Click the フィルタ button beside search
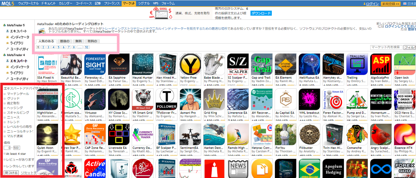Image resolution: width=416 pixels, height=178 pixels. 410,47
